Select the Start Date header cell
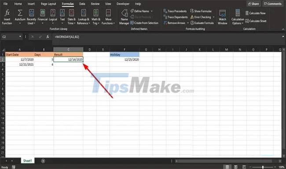The width and height of the screenshot is (286, 169). click(20, 54)
